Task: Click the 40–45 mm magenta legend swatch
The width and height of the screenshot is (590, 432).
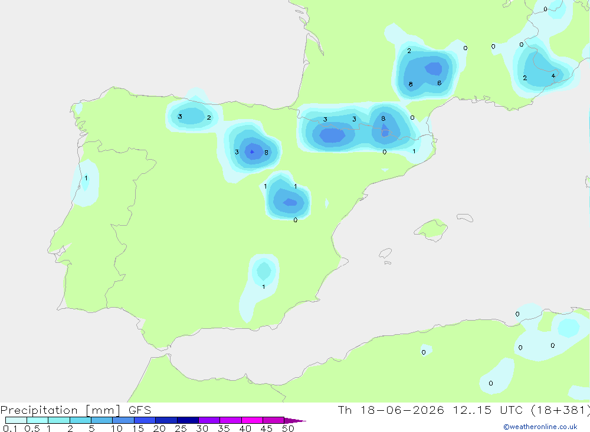Action: [x=252, y=420]
